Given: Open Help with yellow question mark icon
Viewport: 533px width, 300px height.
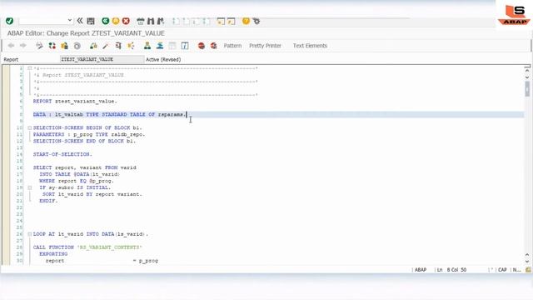Looking at the screenshot, I should tap(246, 21).
